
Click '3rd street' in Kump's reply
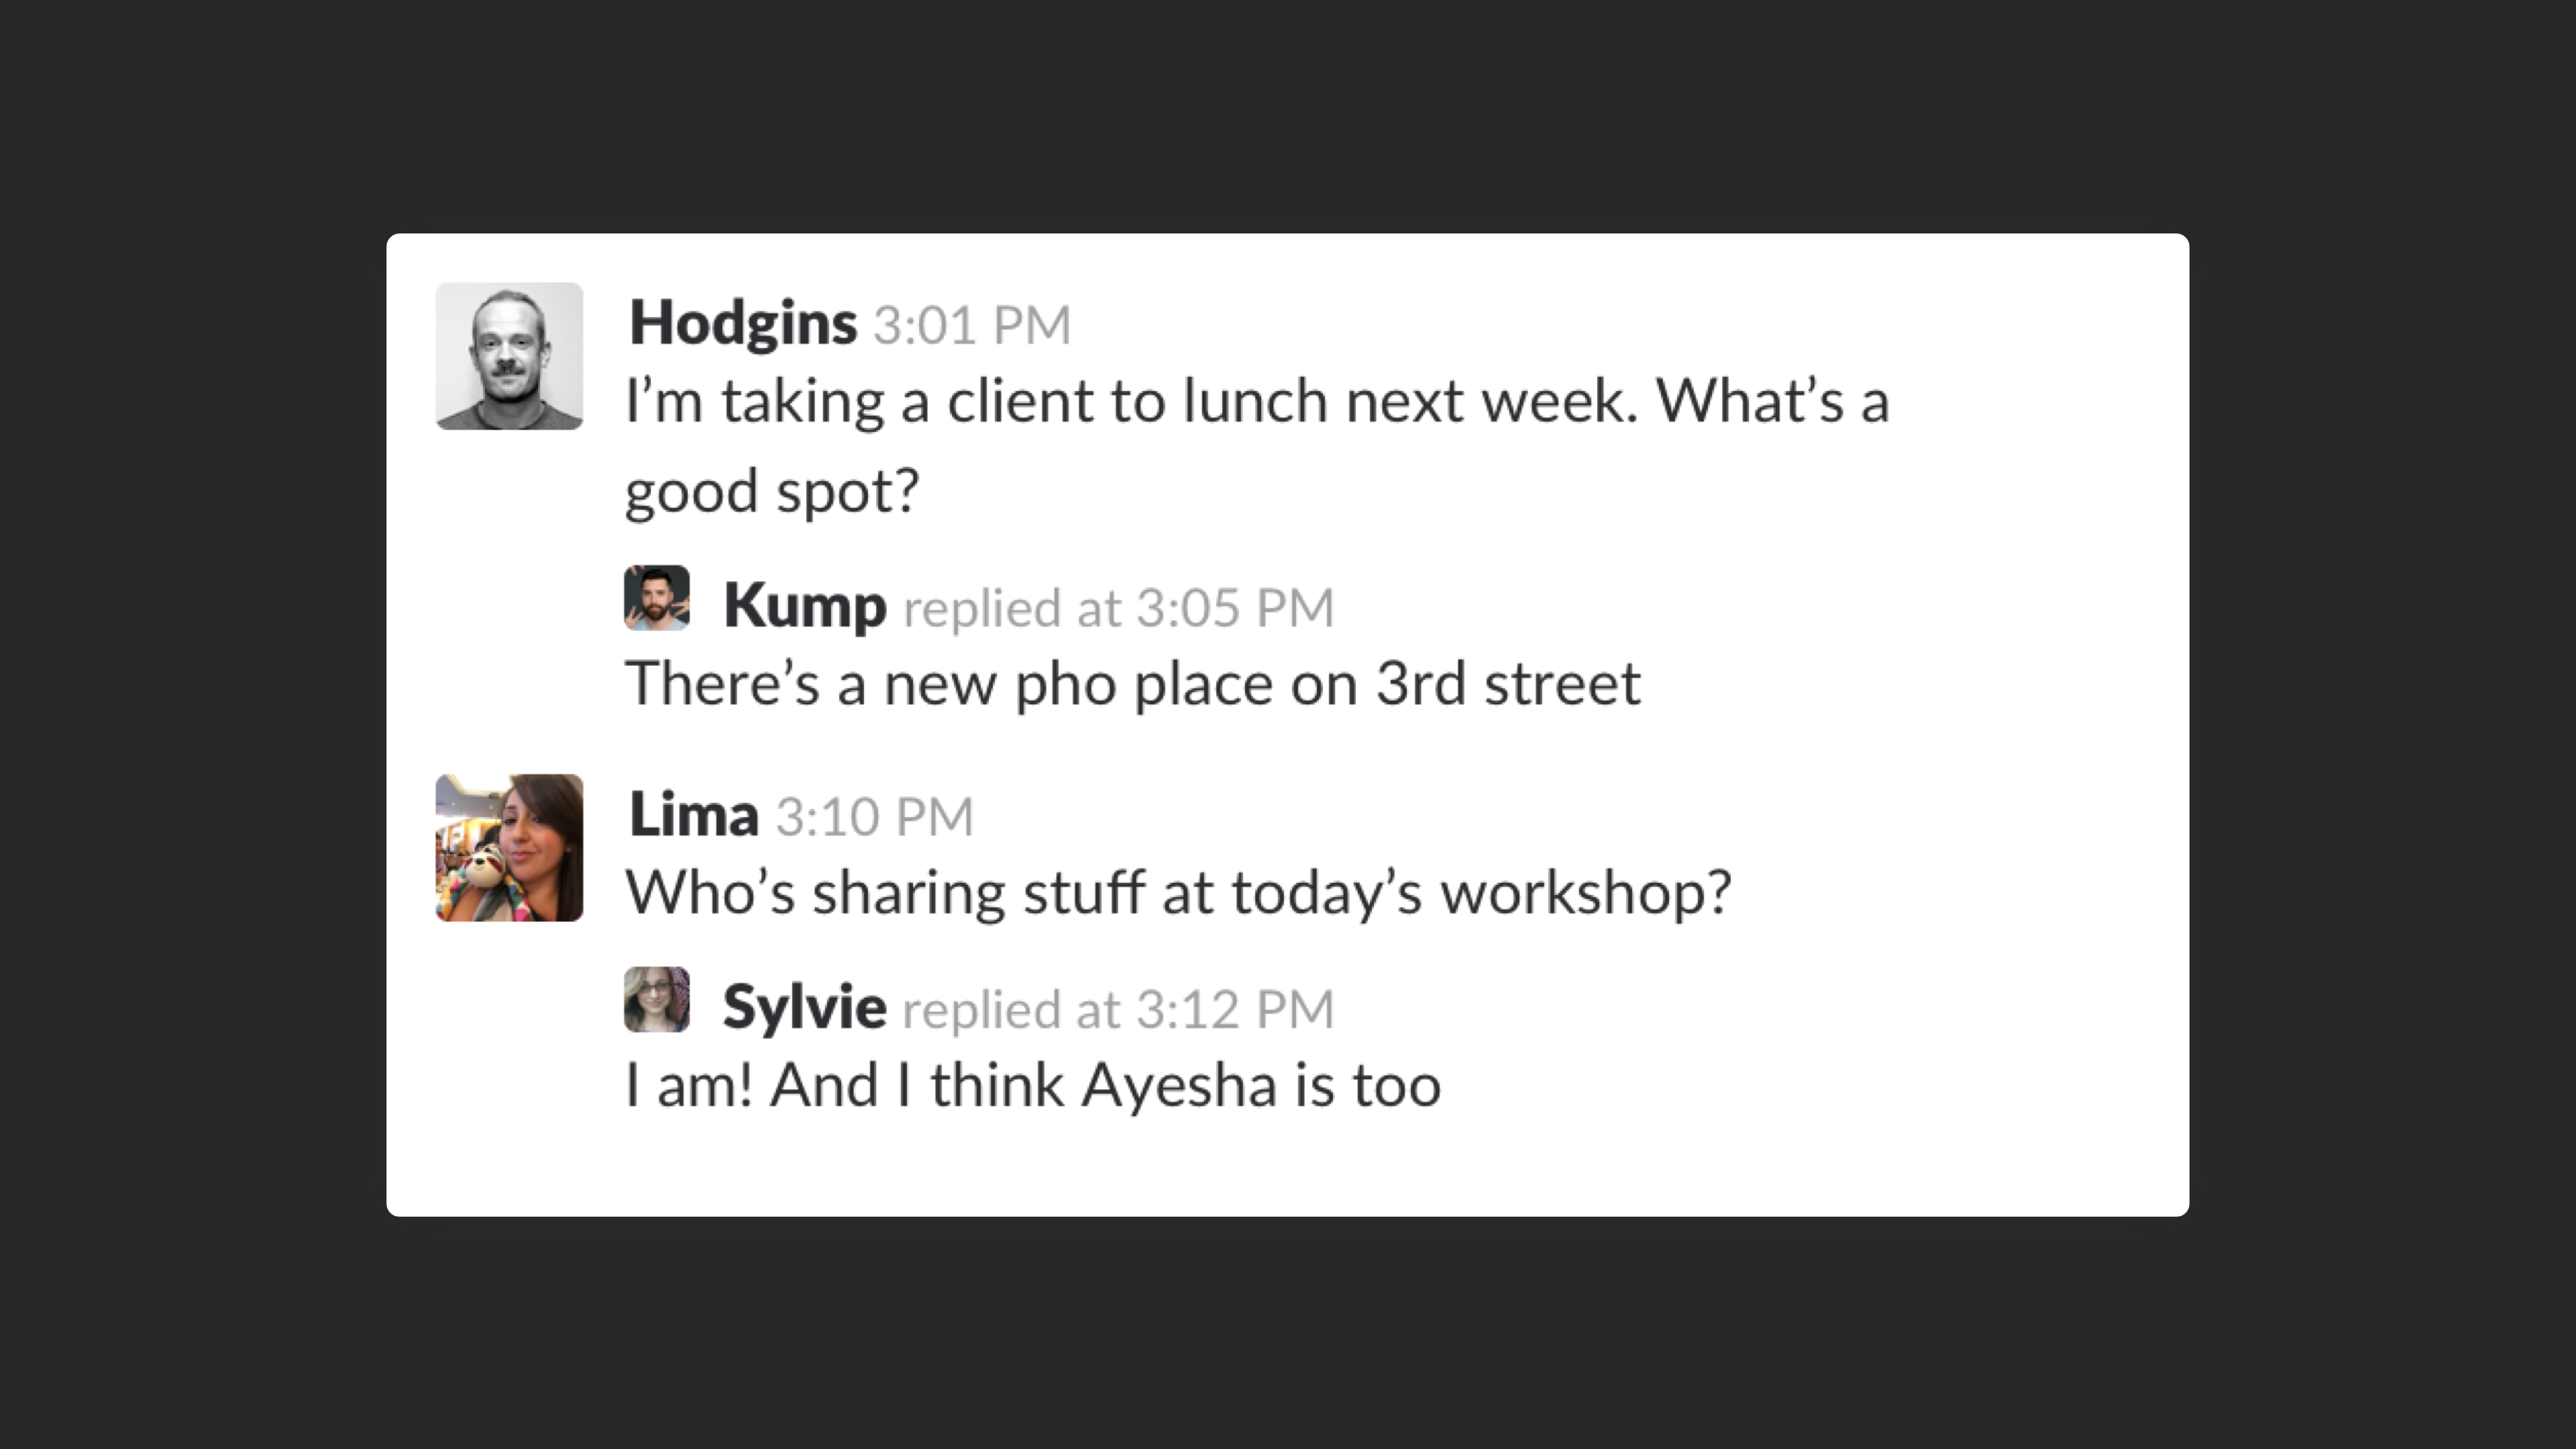click(x=1508, y=685)
